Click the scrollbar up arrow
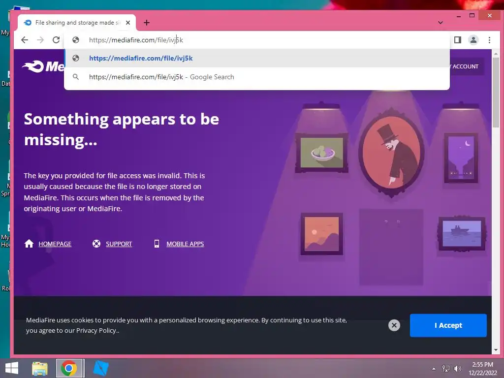Viewport: 504px width, 378px height. [x=496, y=54]
